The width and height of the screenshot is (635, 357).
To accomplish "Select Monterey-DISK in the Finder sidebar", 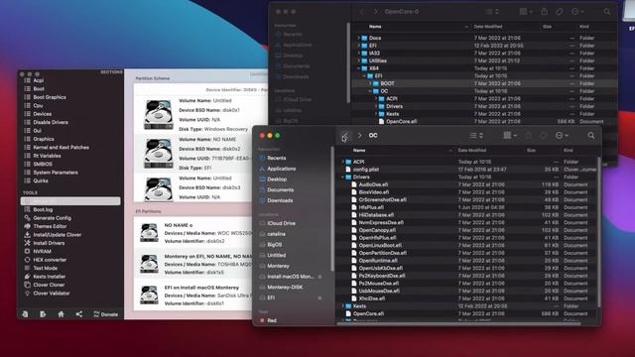I will click(285, 287).
